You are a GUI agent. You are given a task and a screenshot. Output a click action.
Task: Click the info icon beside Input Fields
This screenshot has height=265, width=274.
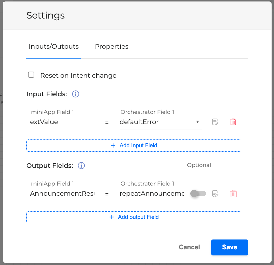[76, 94]
